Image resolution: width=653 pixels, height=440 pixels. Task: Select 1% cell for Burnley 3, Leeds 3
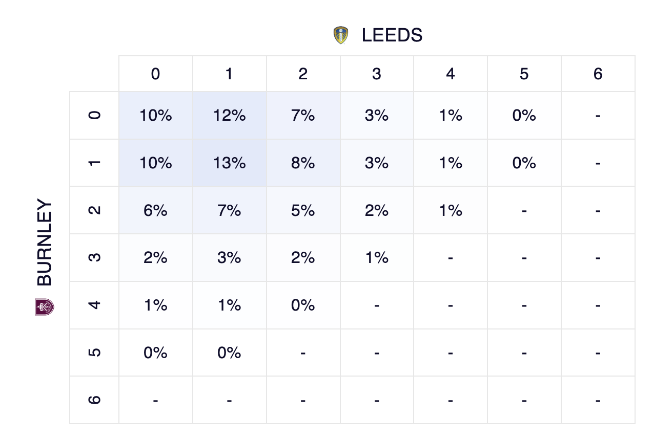[377, 258]
